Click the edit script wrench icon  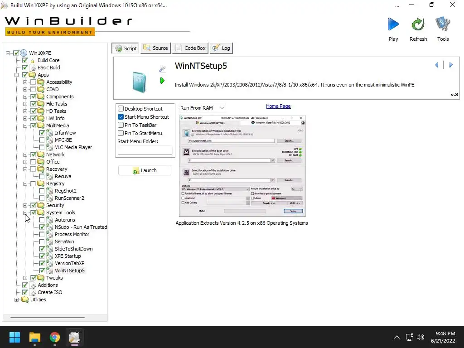(163, 69)
